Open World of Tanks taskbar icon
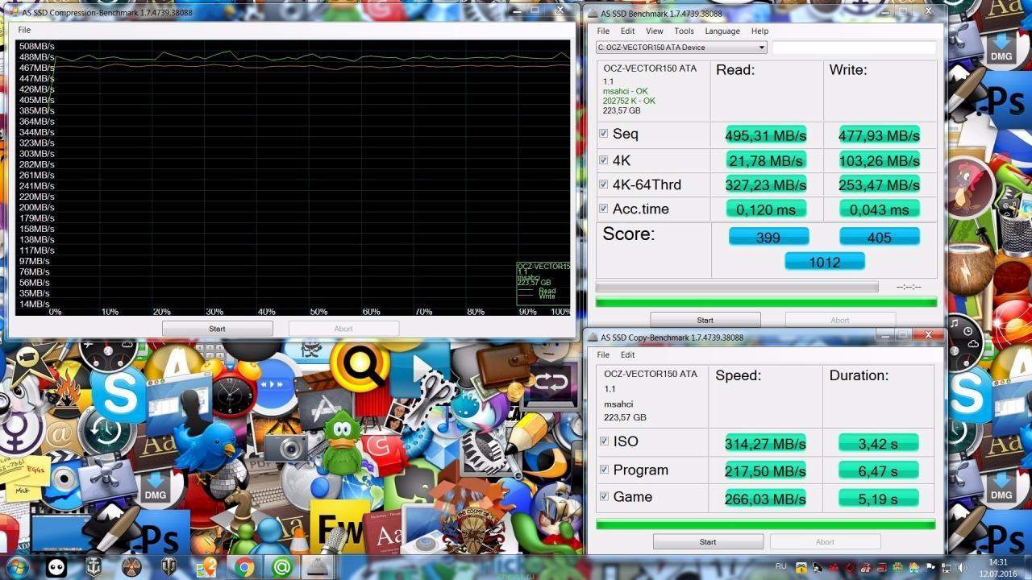Image resolution: width=1032 pixels, height=580 pixels. [169, 567]
